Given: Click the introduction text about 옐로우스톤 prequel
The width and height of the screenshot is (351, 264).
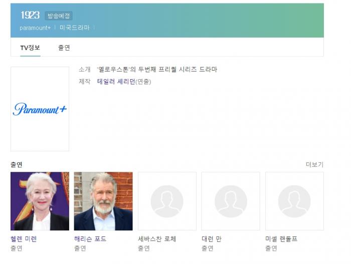Looking at the screenshot, I should click(x=157, y=69).
